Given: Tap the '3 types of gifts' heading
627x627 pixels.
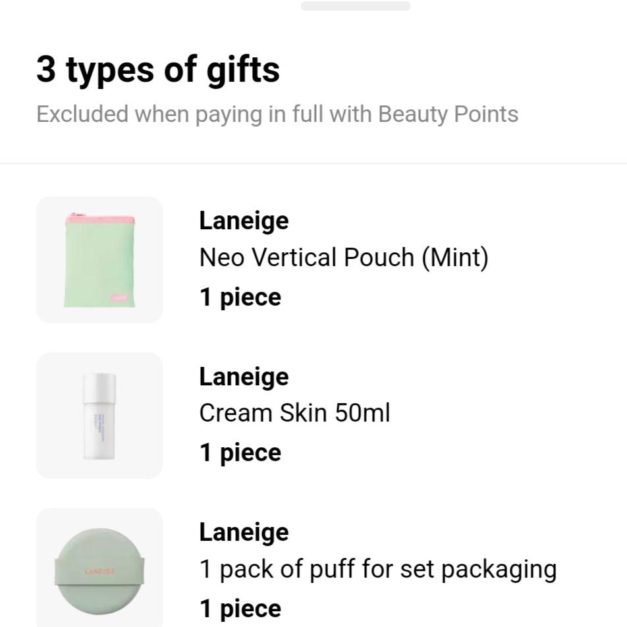Looking at the screenshot, I should [158, 68].
